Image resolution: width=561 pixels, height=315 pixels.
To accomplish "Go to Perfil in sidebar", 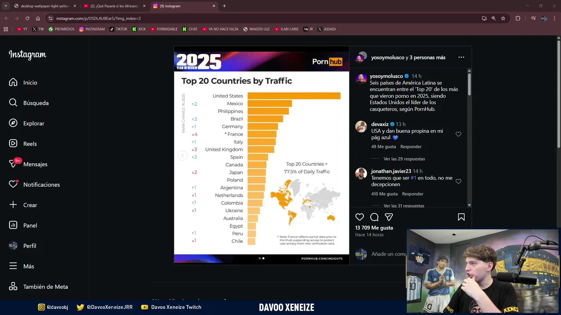I will [x=22, y=246].
